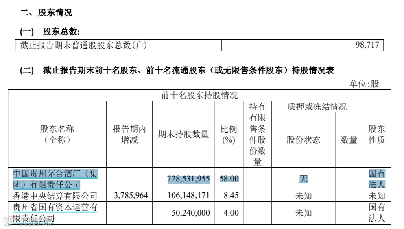The height and width of the screenshot is (229, 404).
Task: Select shareholder 中国贵州茅台酒厂（集团）有限责任公司
Action: [55, 179]
